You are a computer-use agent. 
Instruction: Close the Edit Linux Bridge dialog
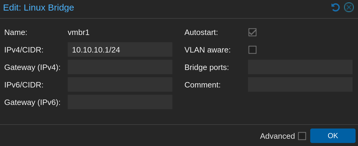[349, 7]
